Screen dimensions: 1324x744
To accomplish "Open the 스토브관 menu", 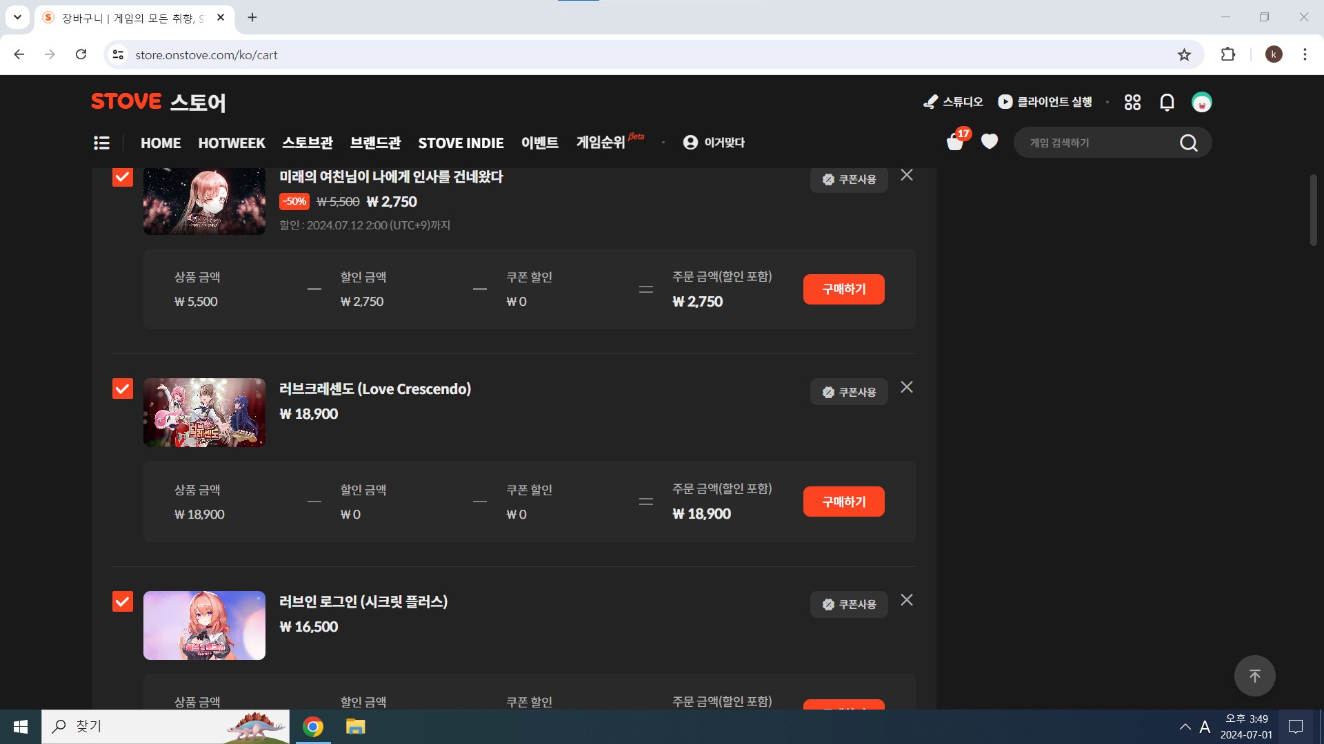I will [308, 143].
